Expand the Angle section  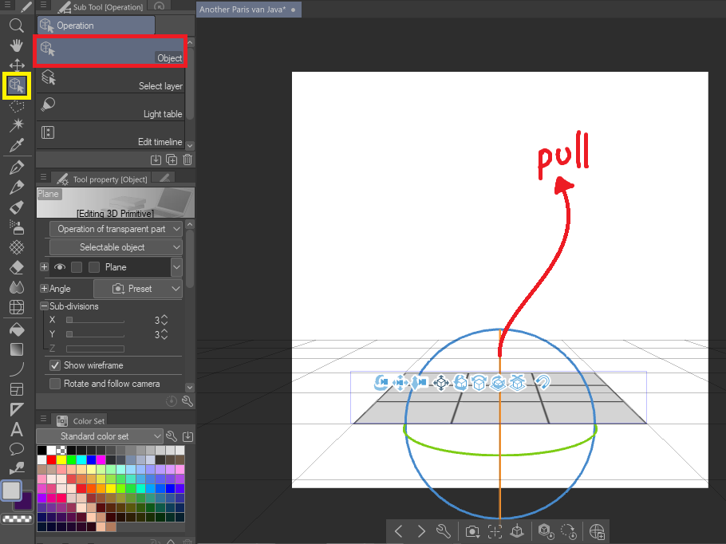pos(44,289)
